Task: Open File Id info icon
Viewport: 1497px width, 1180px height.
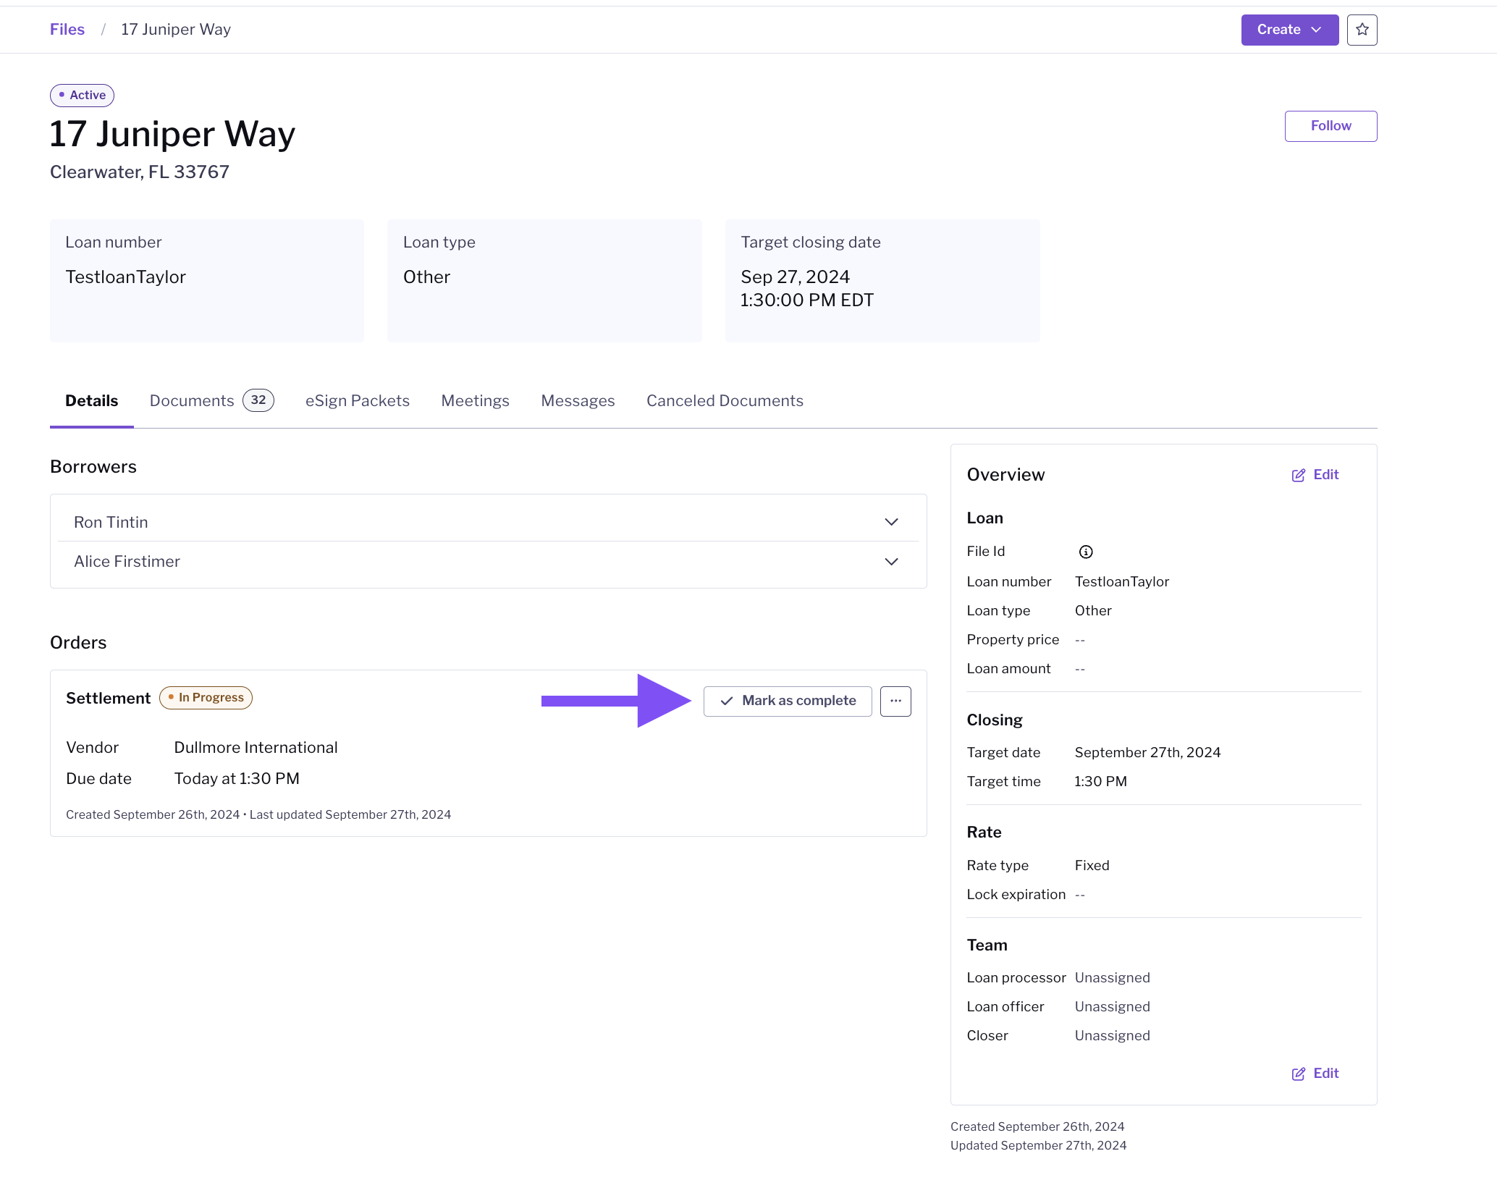Action: click(x=1085, y=552)
